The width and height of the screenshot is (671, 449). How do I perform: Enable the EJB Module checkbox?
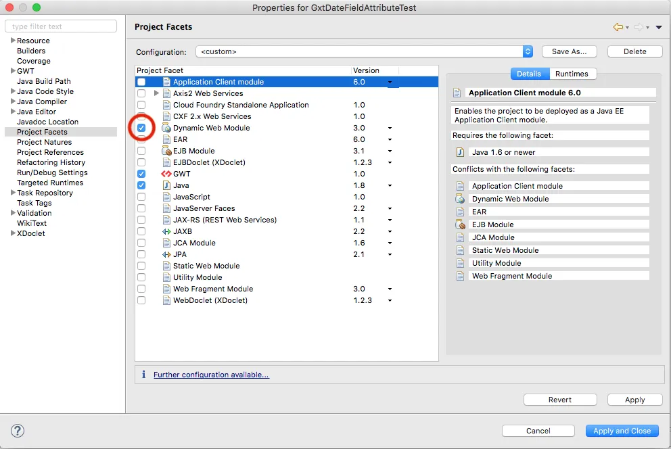(x=141, y=151)
